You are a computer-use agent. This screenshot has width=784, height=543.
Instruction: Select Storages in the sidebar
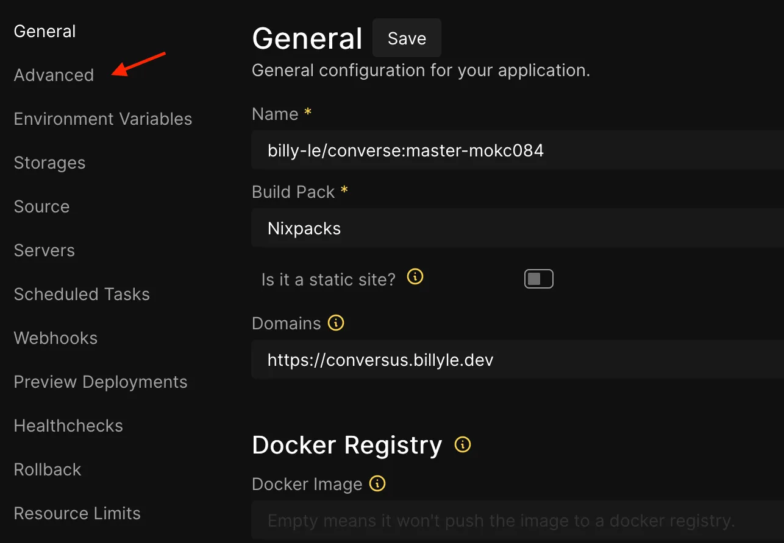click(x=49, y=163)
